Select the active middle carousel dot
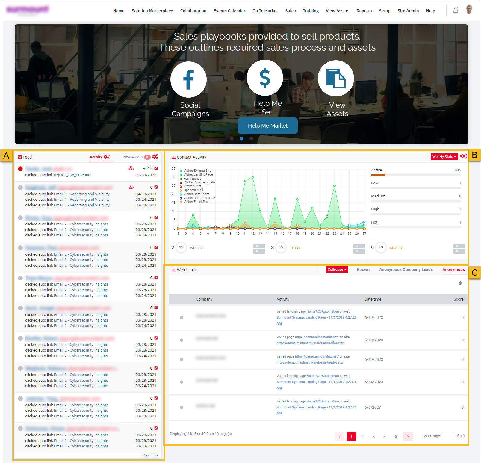The height and width of the screenshot is (463, 481). (x=241, y=138)
